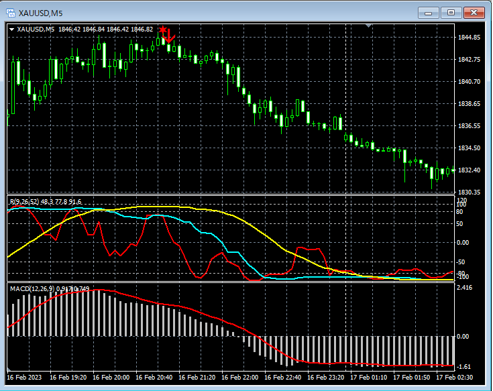493x391 pixels.
Task: Click the XAUUSD,M5 title bar text
Action: click(x=40, y=13)
